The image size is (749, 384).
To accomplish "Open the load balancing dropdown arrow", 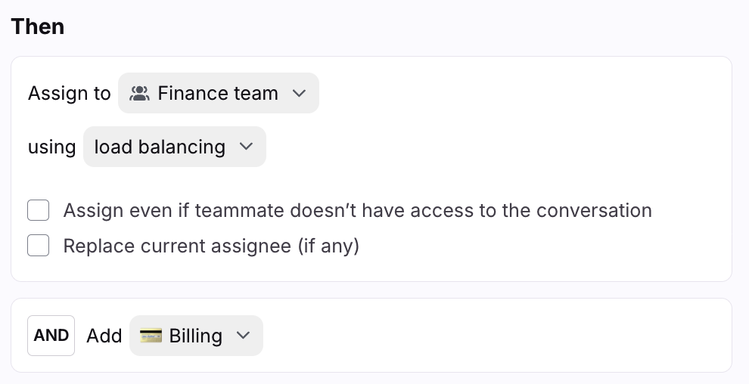I will pos(246,147).
